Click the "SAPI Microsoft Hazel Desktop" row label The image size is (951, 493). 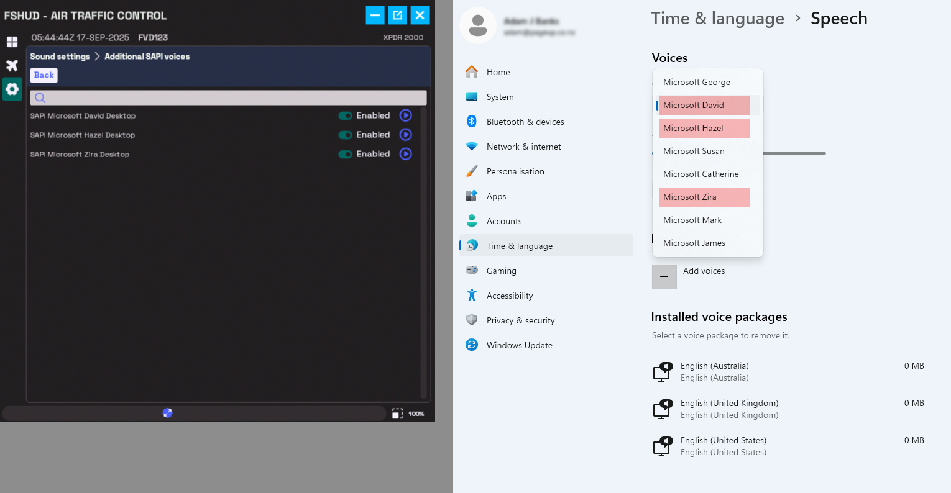pyautogui.click(x=83, y=135)
